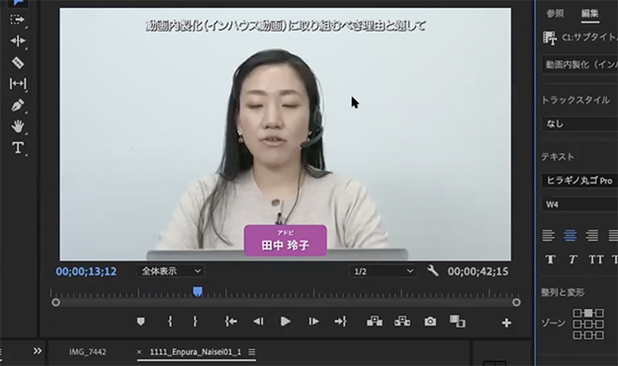Align text center
618x366 pixels.
(570, 236)
